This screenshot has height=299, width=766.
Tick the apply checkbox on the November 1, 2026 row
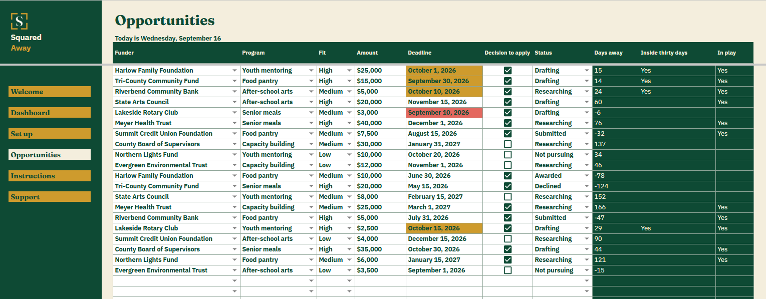click(507, 165)
